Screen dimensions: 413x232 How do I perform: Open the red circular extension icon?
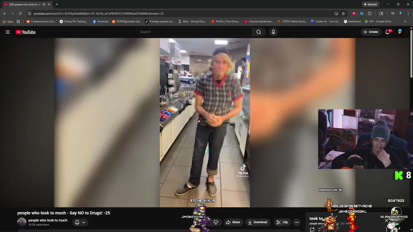(354, 14)
